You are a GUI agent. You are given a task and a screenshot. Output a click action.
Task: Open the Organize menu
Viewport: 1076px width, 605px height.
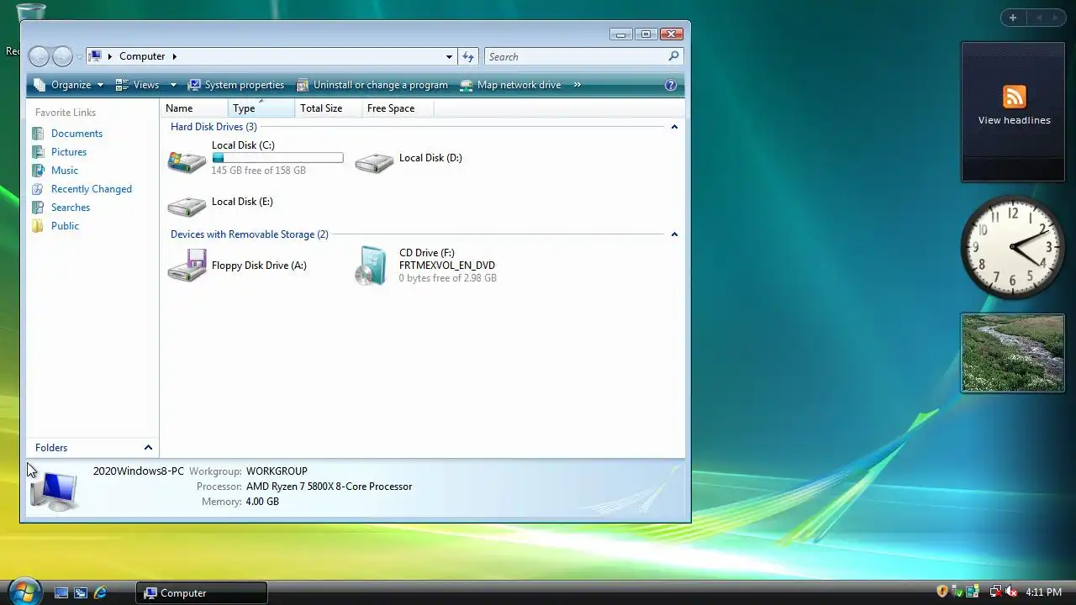click(x=69, y=85)
